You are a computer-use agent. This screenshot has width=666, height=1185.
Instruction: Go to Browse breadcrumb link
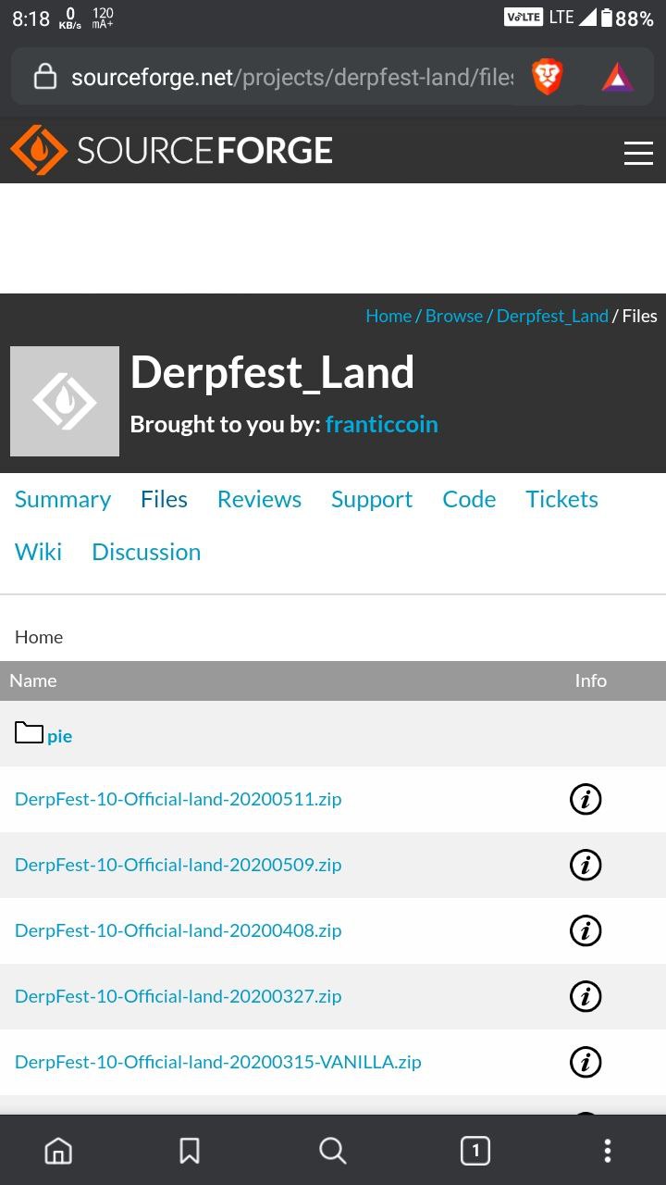(454, 316)
